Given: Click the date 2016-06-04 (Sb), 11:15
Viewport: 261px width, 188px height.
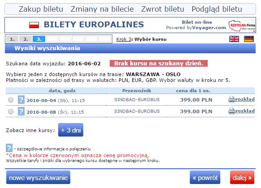Looking at the screenshot, I should [x=56, y=100].
